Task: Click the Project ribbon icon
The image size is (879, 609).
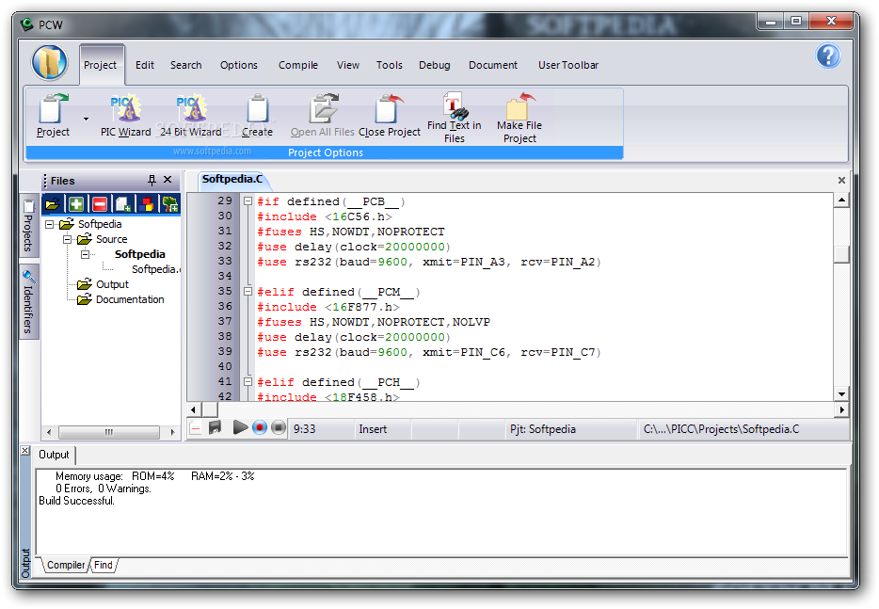Action: point(53,116)
